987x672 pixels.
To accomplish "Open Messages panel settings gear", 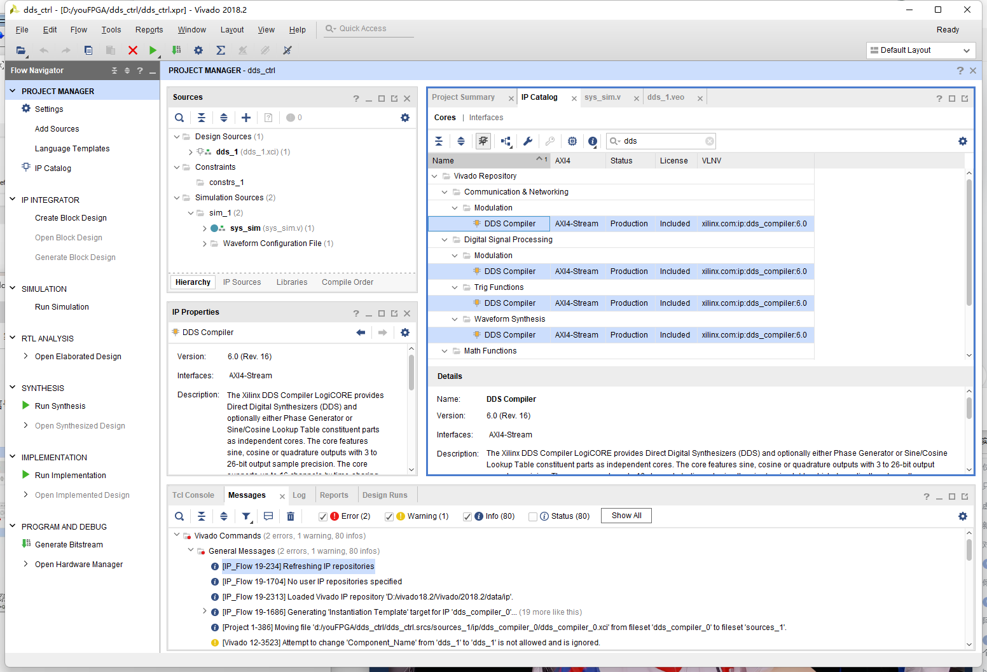I will click(x=963, y=516).
